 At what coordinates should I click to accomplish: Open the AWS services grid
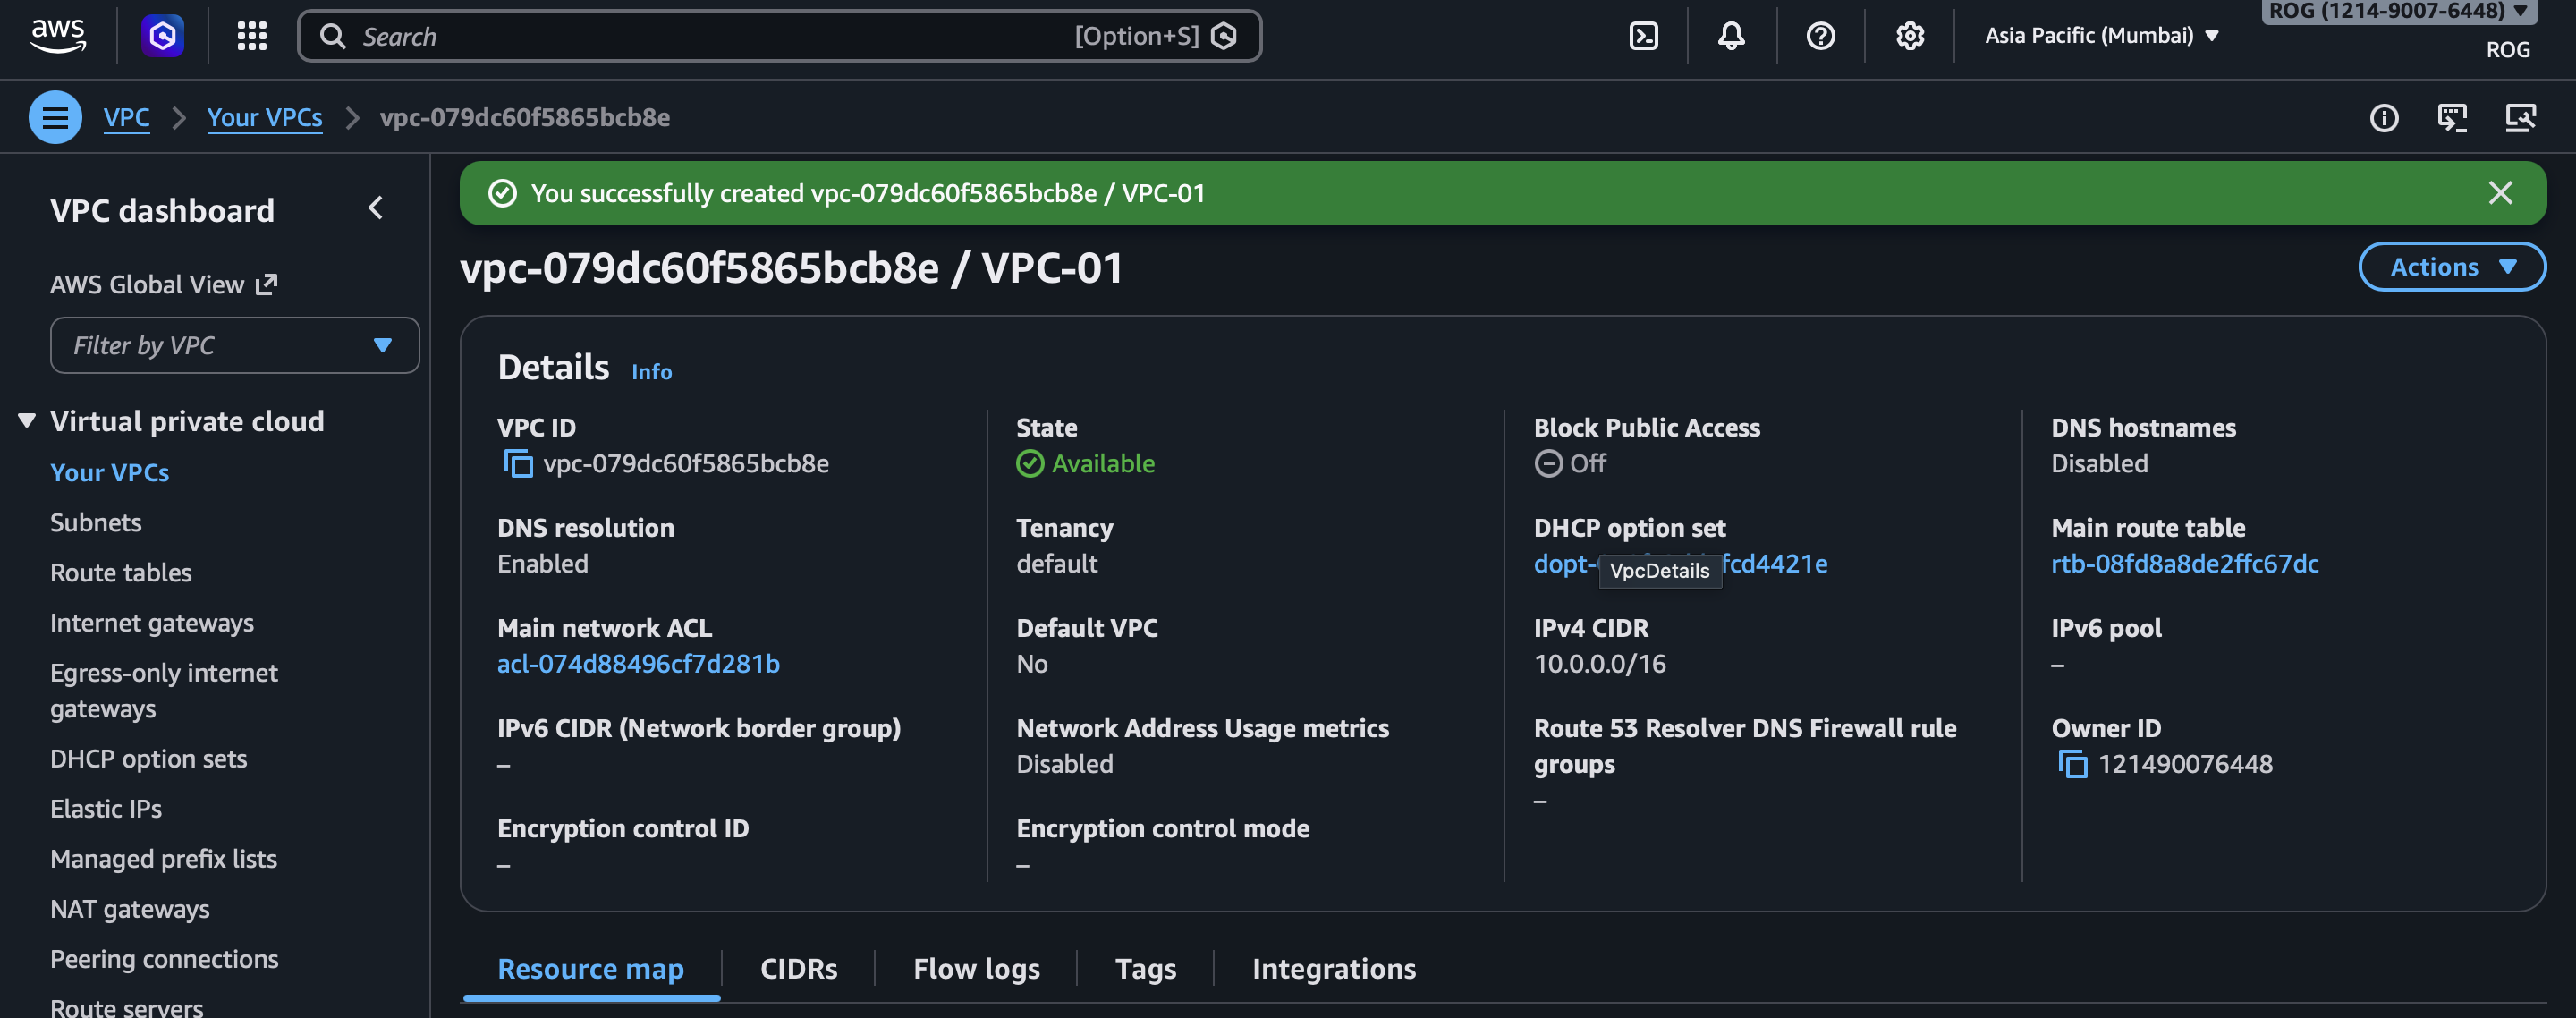point(251,36)
